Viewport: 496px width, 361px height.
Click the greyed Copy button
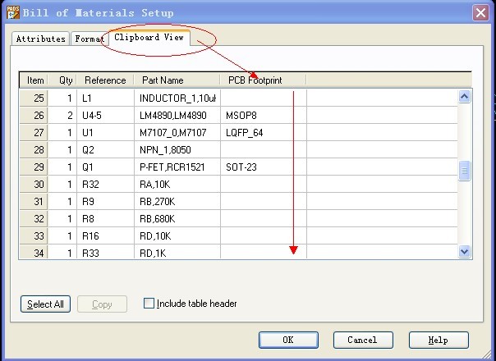click(102, 304)
